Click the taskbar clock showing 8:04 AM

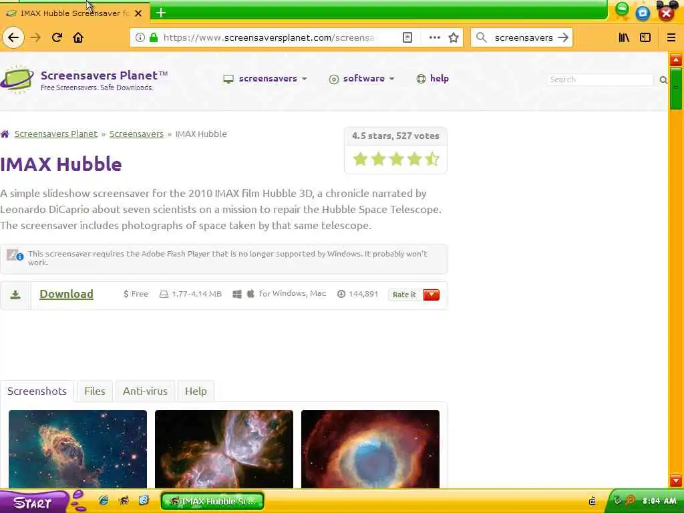pyautogui.click(x=659, y=501)
